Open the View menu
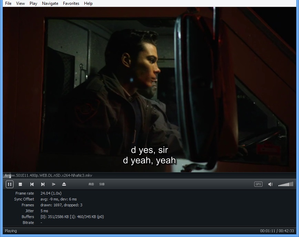 click(20, 3)
